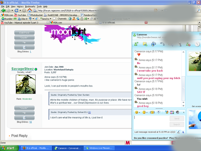
Task: Block this contact using the block icon
Action: [188, 44]
